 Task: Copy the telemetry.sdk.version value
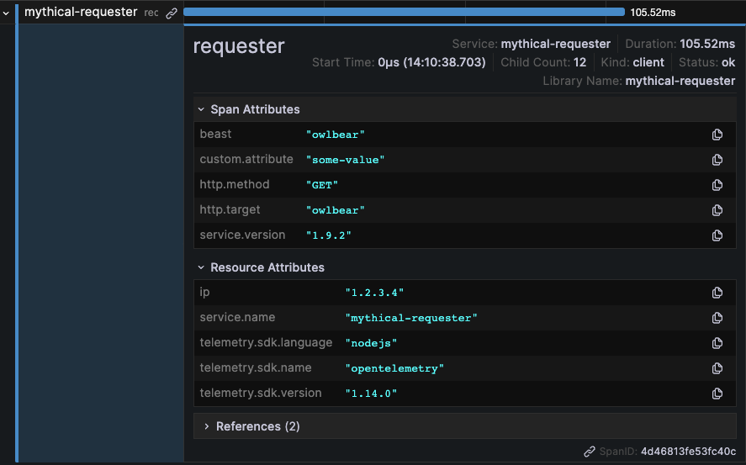(x=717, y=394)
